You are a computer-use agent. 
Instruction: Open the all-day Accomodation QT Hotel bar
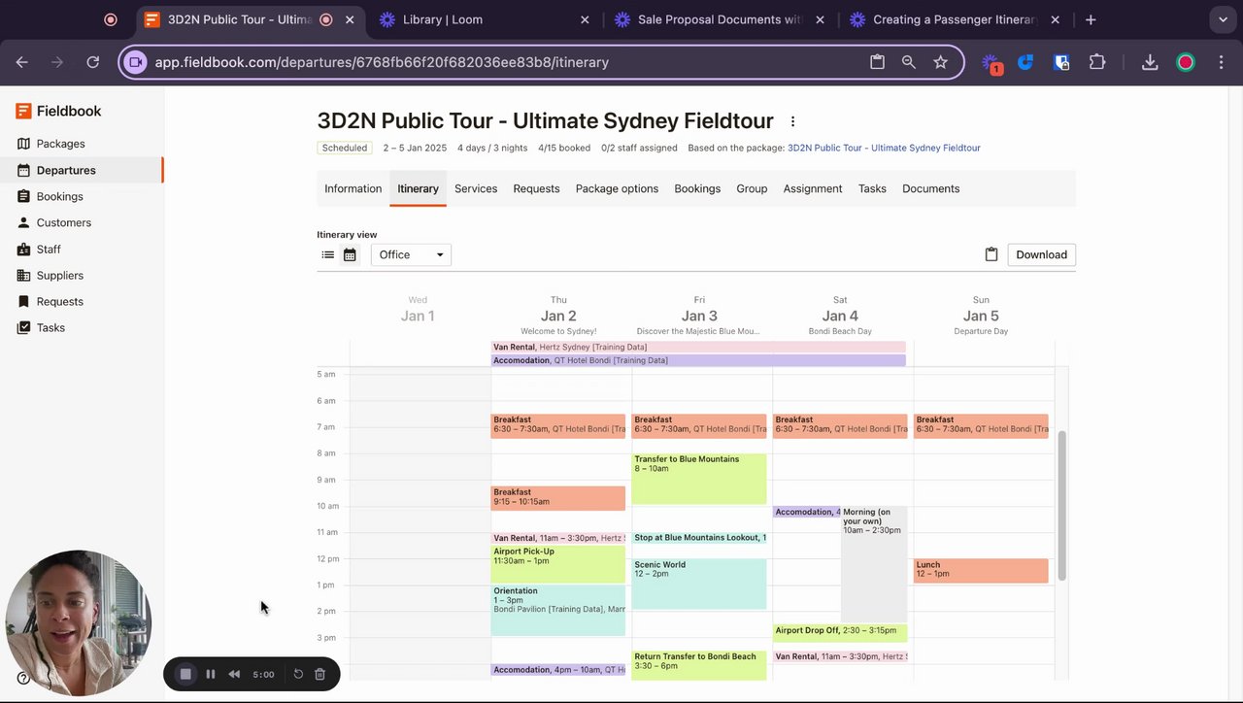[698, 360]
